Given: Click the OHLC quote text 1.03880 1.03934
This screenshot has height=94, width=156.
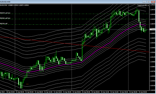Looking at the screenshot, I should tap(13, 5).
